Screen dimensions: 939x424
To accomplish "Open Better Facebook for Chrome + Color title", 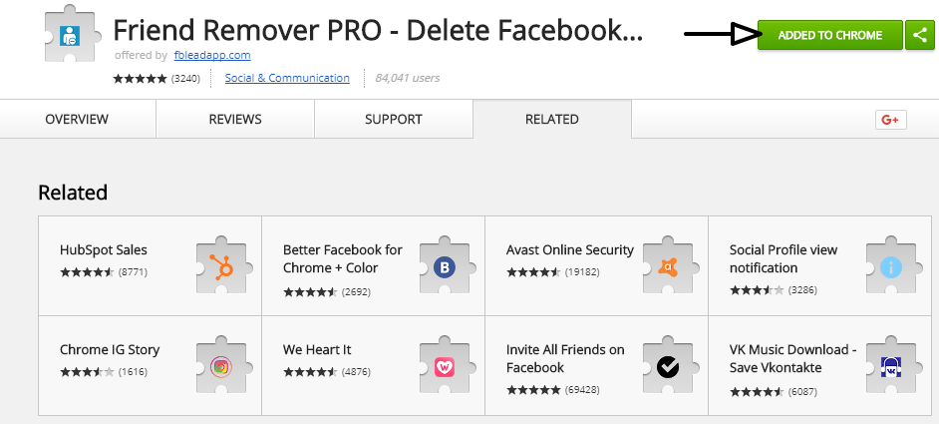I will 343,258.
